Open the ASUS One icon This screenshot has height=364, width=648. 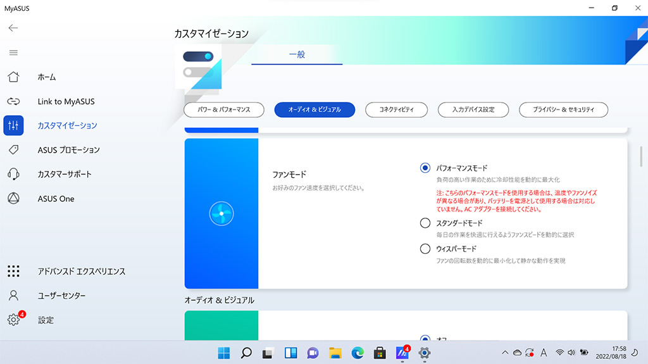13,199
